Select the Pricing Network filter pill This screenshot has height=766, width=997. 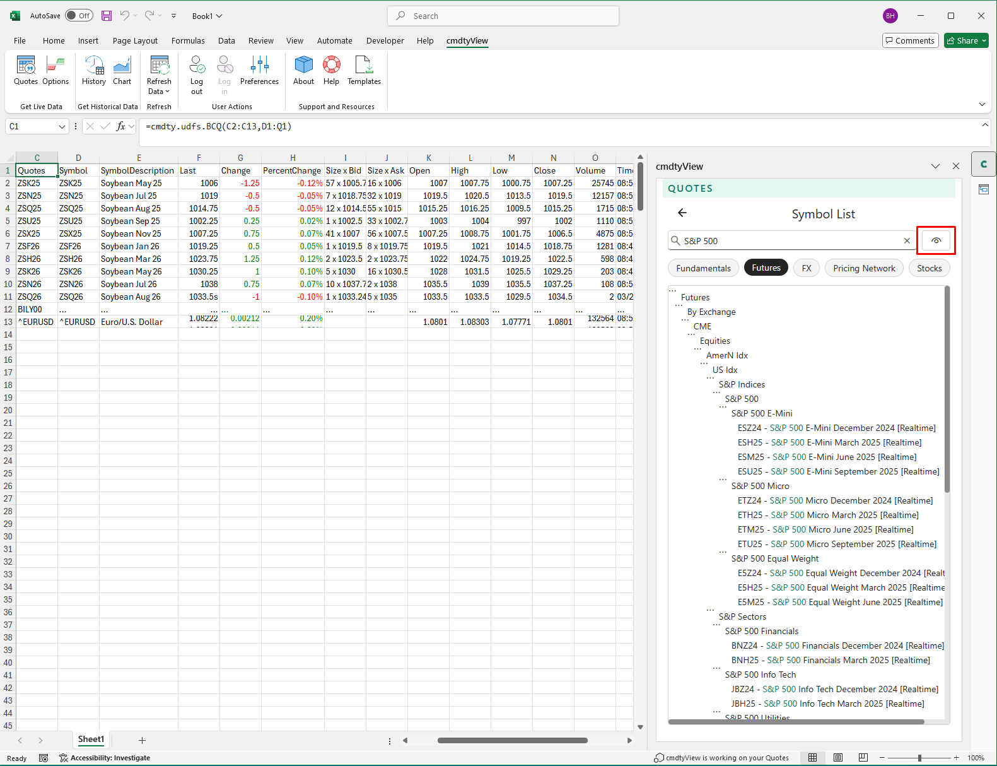pyautogui.click(x=864, y=268)
